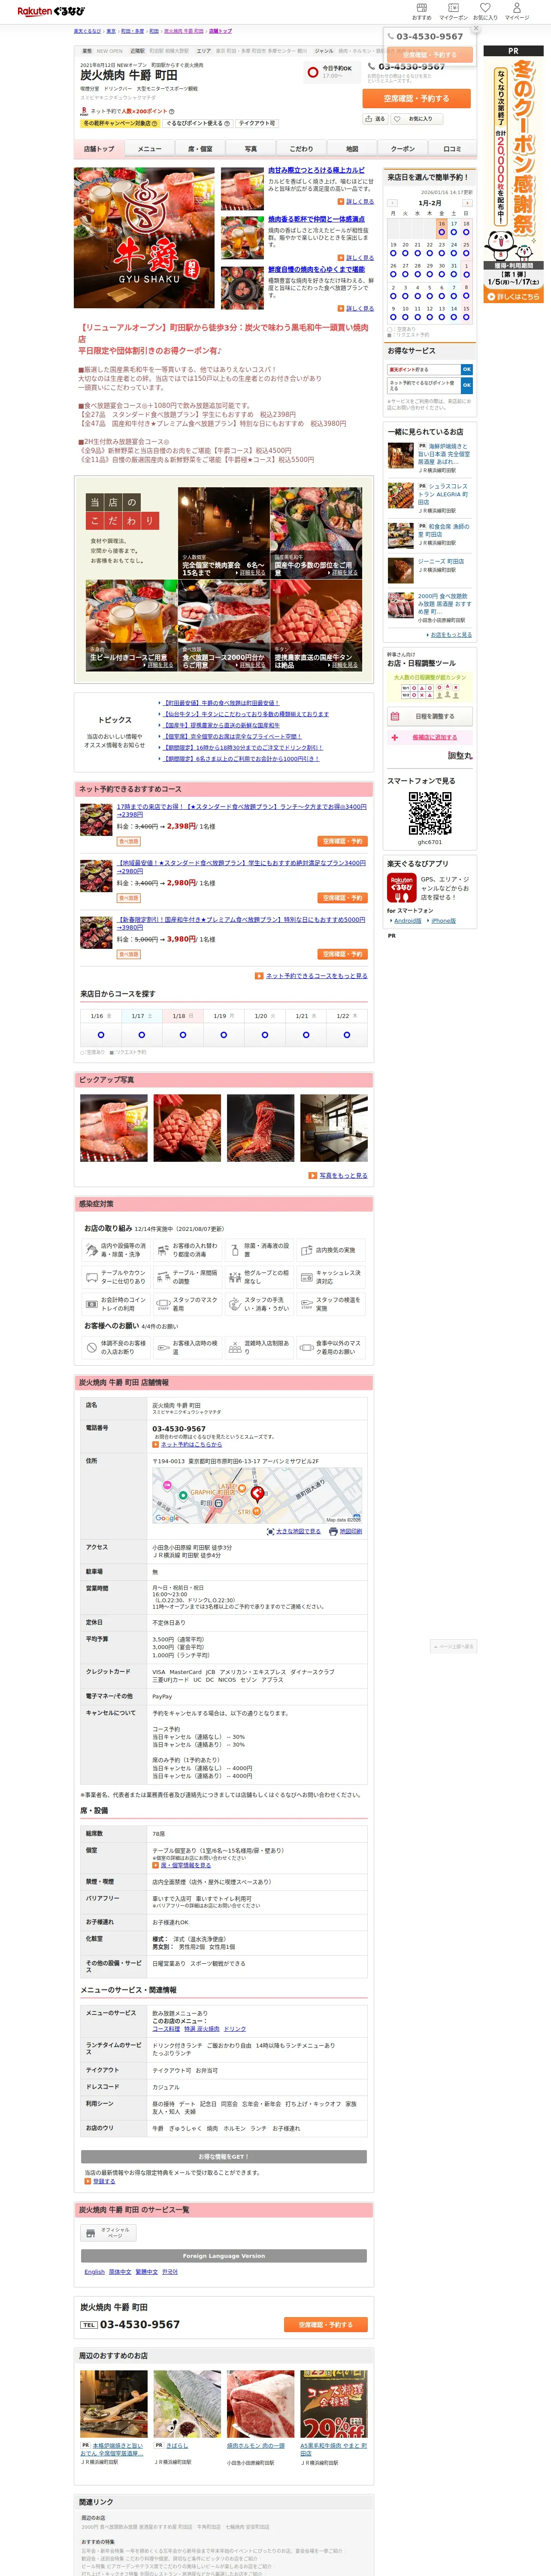Screen dimensions: 551x2576
Task: Reserve the 2,980円 course with 空席確認・予約
Action: (x=343, y=898)
